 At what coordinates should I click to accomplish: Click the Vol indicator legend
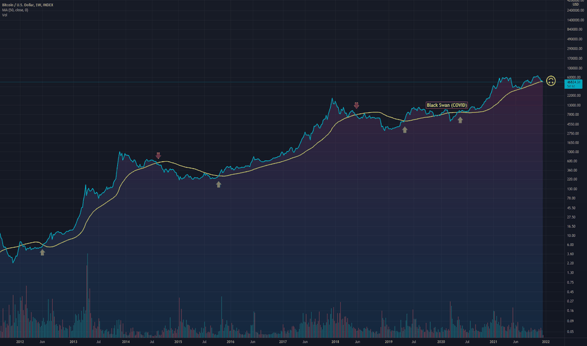click(x=4, y=15)
